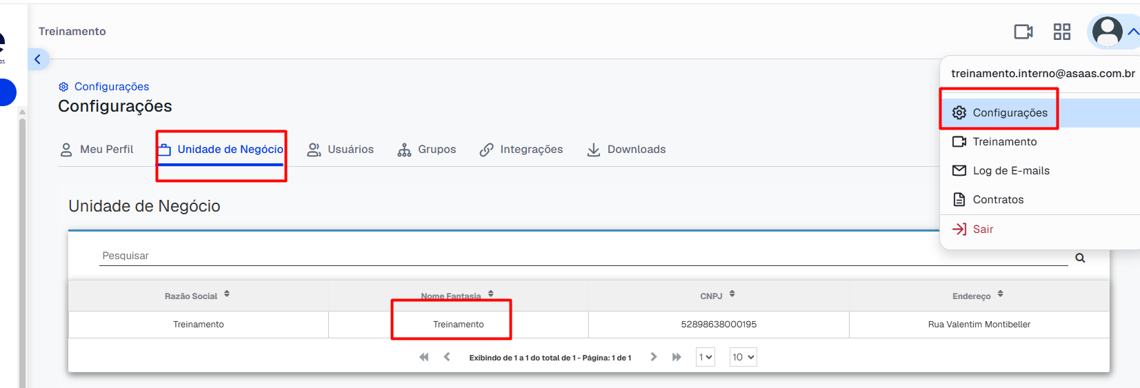
Task: Go to last page of results
Action: [x=677, y=357]
